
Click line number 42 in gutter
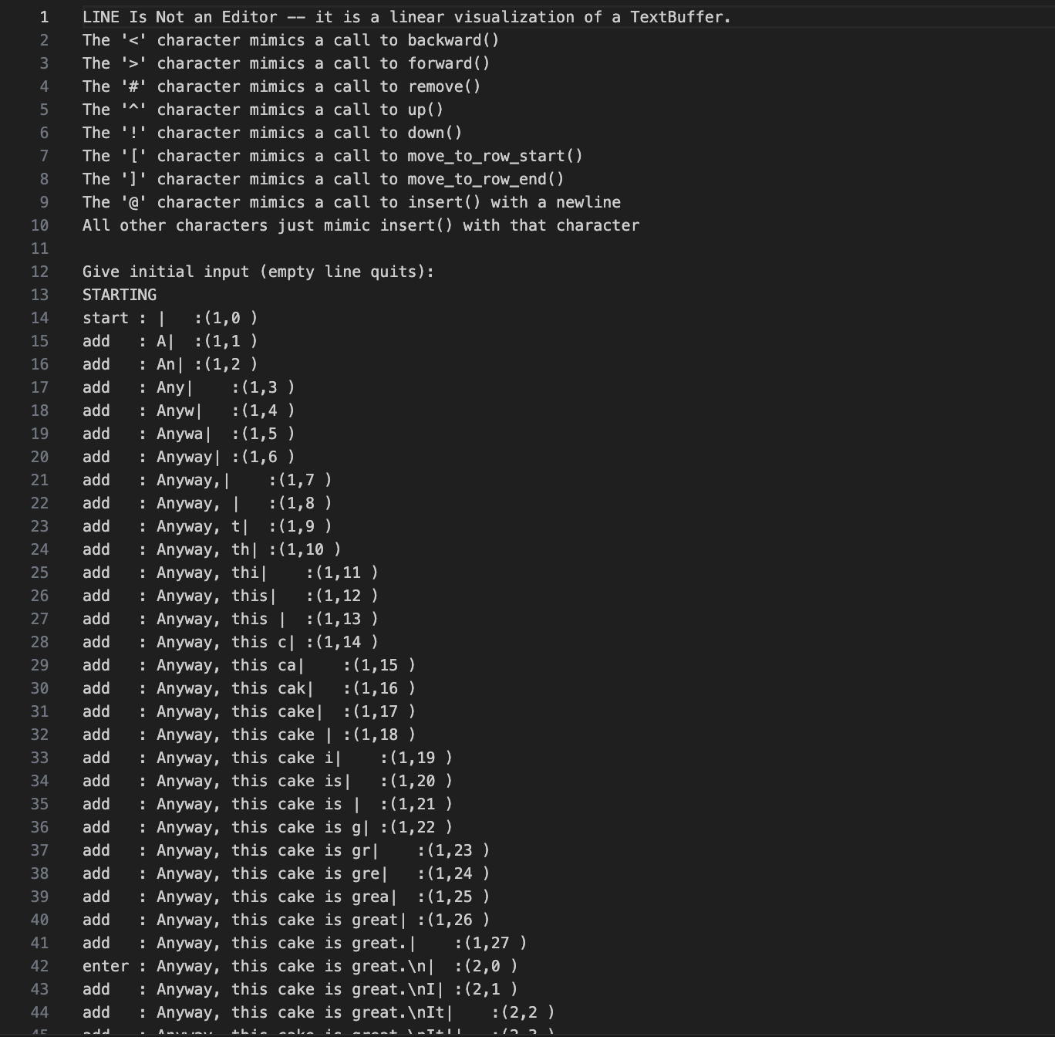[x=39, y=966]
